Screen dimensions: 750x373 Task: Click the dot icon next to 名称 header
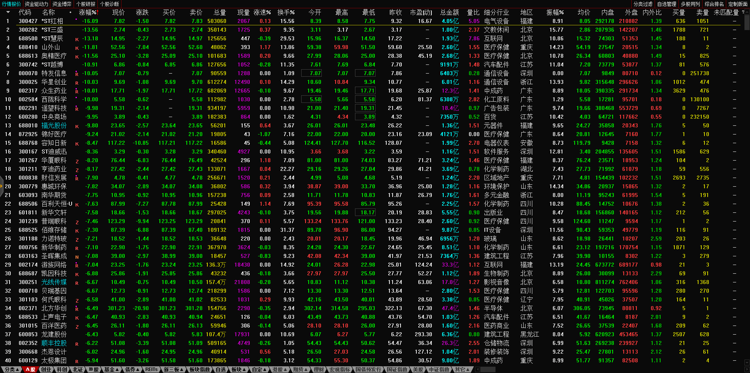pyautogui.click(x=71, y=13)
